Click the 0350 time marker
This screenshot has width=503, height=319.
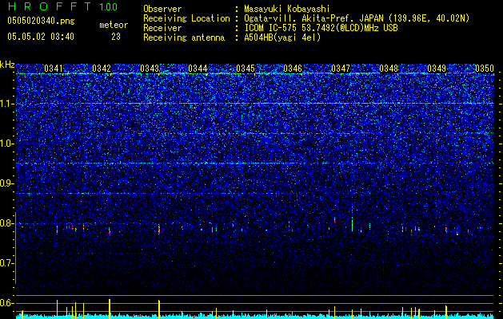pos(485,69)
